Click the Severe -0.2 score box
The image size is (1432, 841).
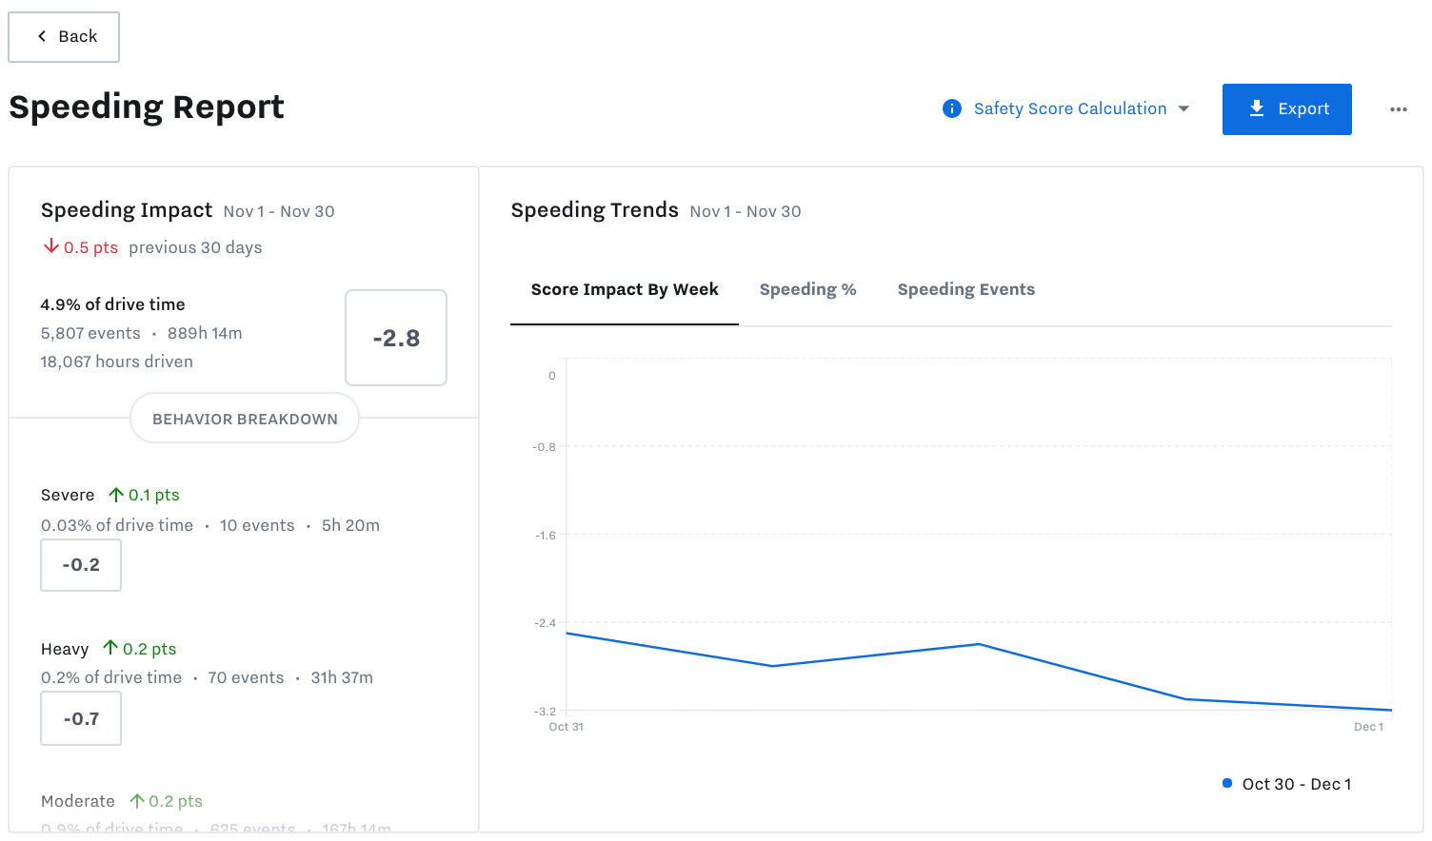[x=81, y=565]
